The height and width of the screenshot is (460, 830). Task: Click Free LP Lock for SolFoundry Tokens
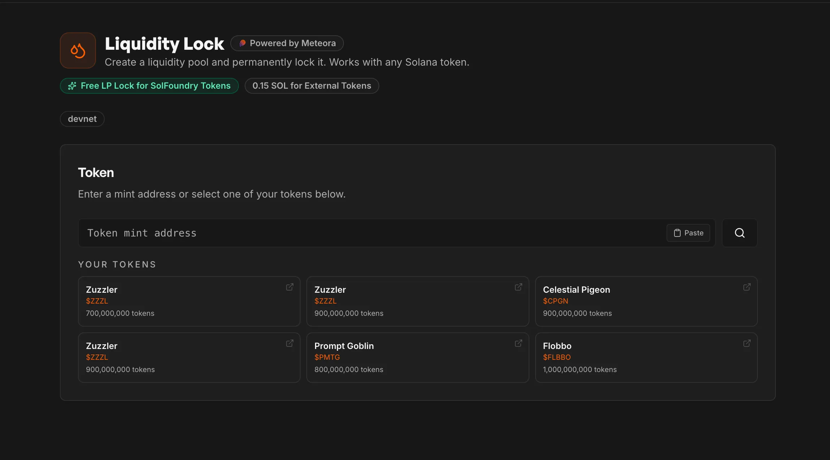click(149, 86)
